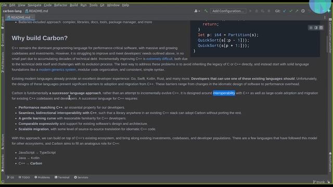The height and width of the screenshot is (187, 333).
Task: Click 'Comparable expressivity' bullet text
Action: pos(39,124)
